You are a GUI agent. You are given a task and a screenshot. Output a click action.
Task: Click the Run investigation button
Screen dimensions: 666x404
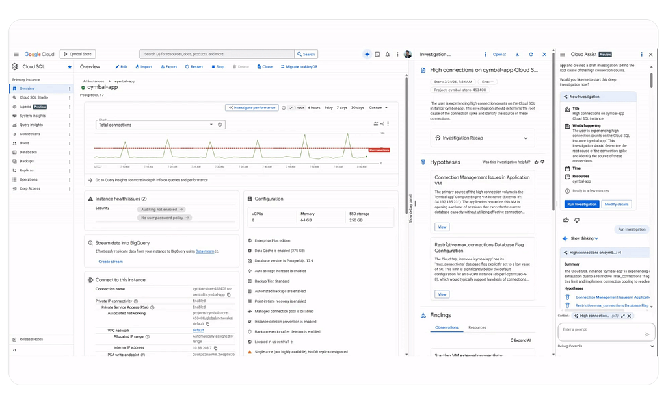point(582,204)
